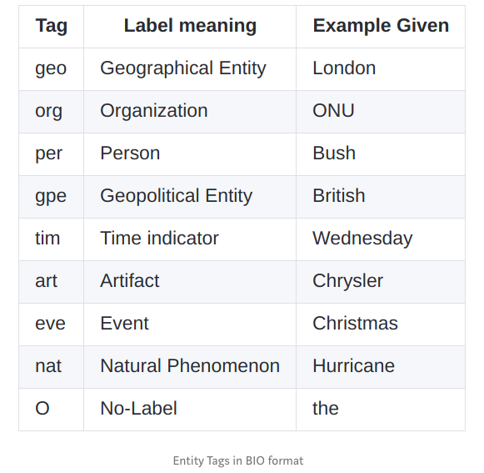Click the Entity Tags in BIO format caption

point(238,460)
